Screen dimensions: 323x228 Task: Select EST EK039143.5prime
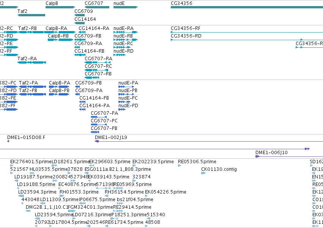tap(109, 177)
